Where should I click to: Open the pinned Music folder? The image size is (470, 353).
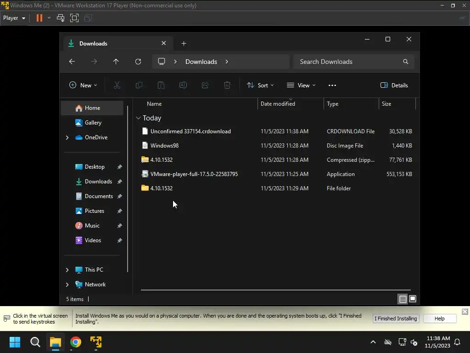(x=92, y=226)
